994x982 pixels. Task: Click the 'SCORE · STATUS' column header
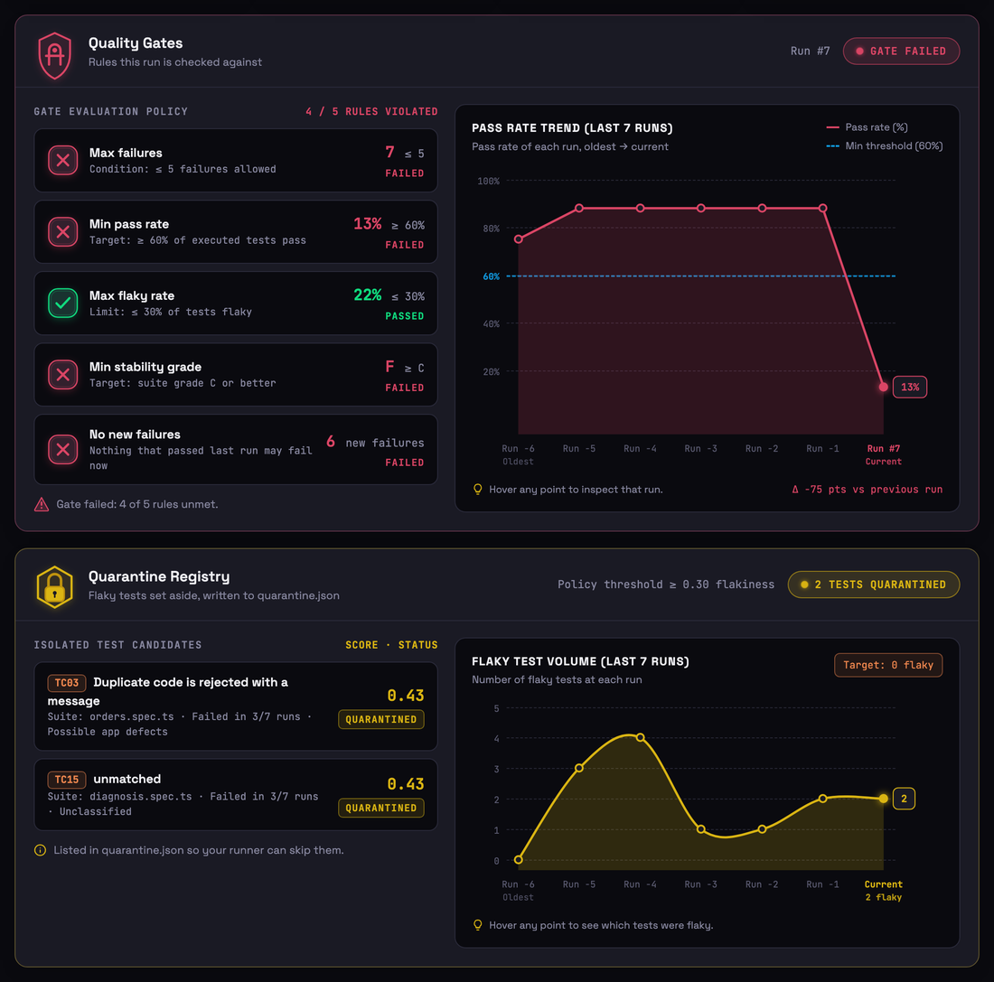(x=391, y=645)
